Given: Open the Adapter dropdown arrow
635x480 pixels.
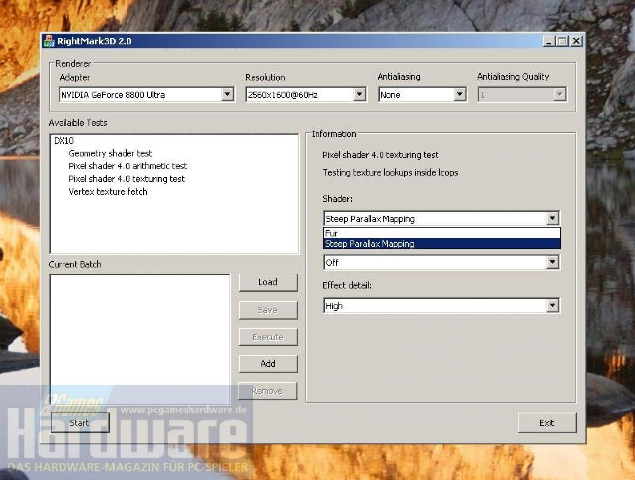Looking at the screenshot, I should click(227, 94).
